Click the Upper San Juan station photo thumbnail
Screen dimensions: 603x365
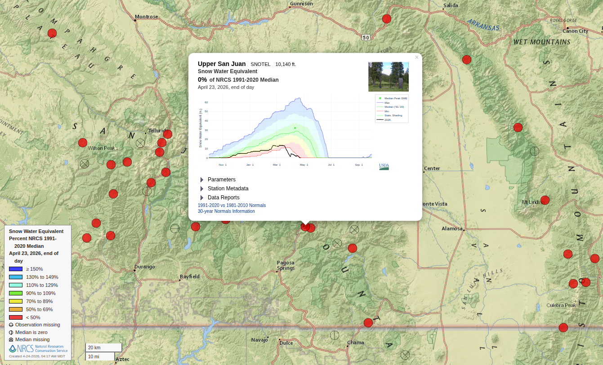click(x=388, y=77)
